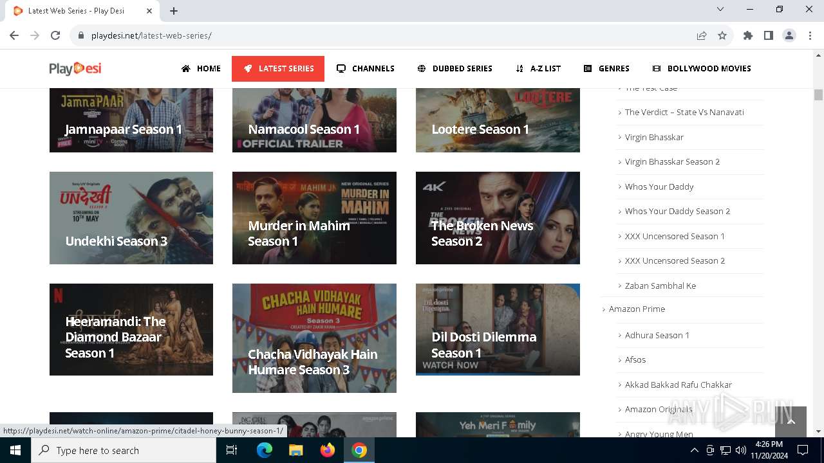Open the GENRES menu item

pos(606,68)
